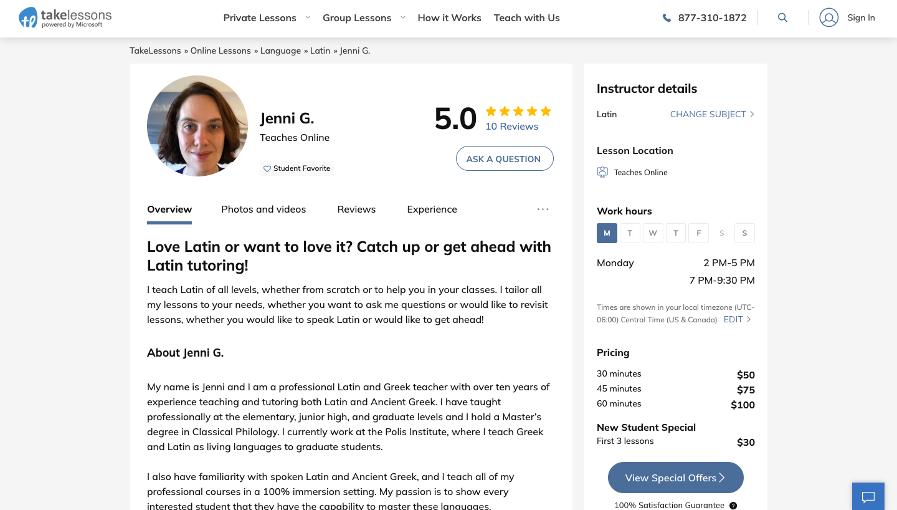
Task: Switch to the Photos and videos tab
Action: 263,209
